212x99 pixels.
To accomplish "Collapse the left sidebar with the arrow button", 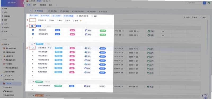I will [24, 3].
